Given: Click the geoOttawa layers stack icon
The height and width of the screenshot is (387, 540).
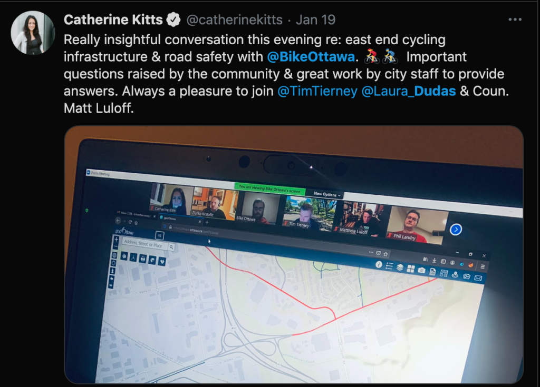Looking at the screenshot, I should (x=400, y=267).
